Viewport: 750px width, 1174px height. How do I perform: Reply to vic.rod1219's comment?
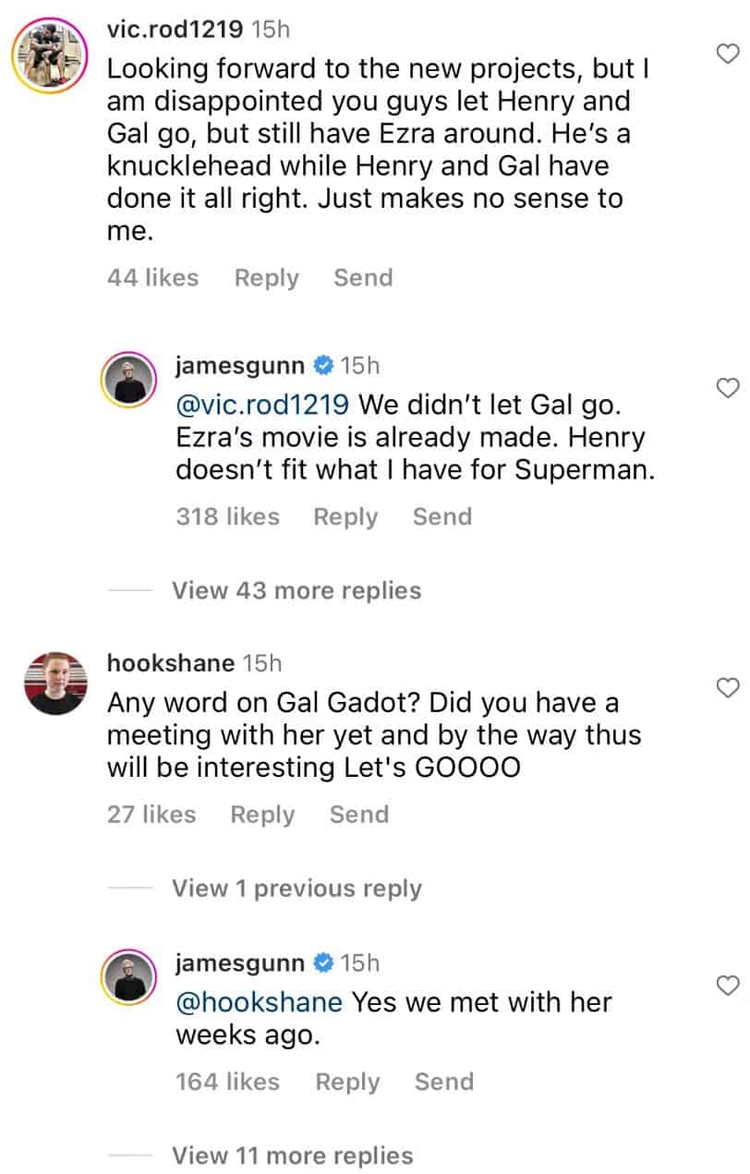point(266,277)
